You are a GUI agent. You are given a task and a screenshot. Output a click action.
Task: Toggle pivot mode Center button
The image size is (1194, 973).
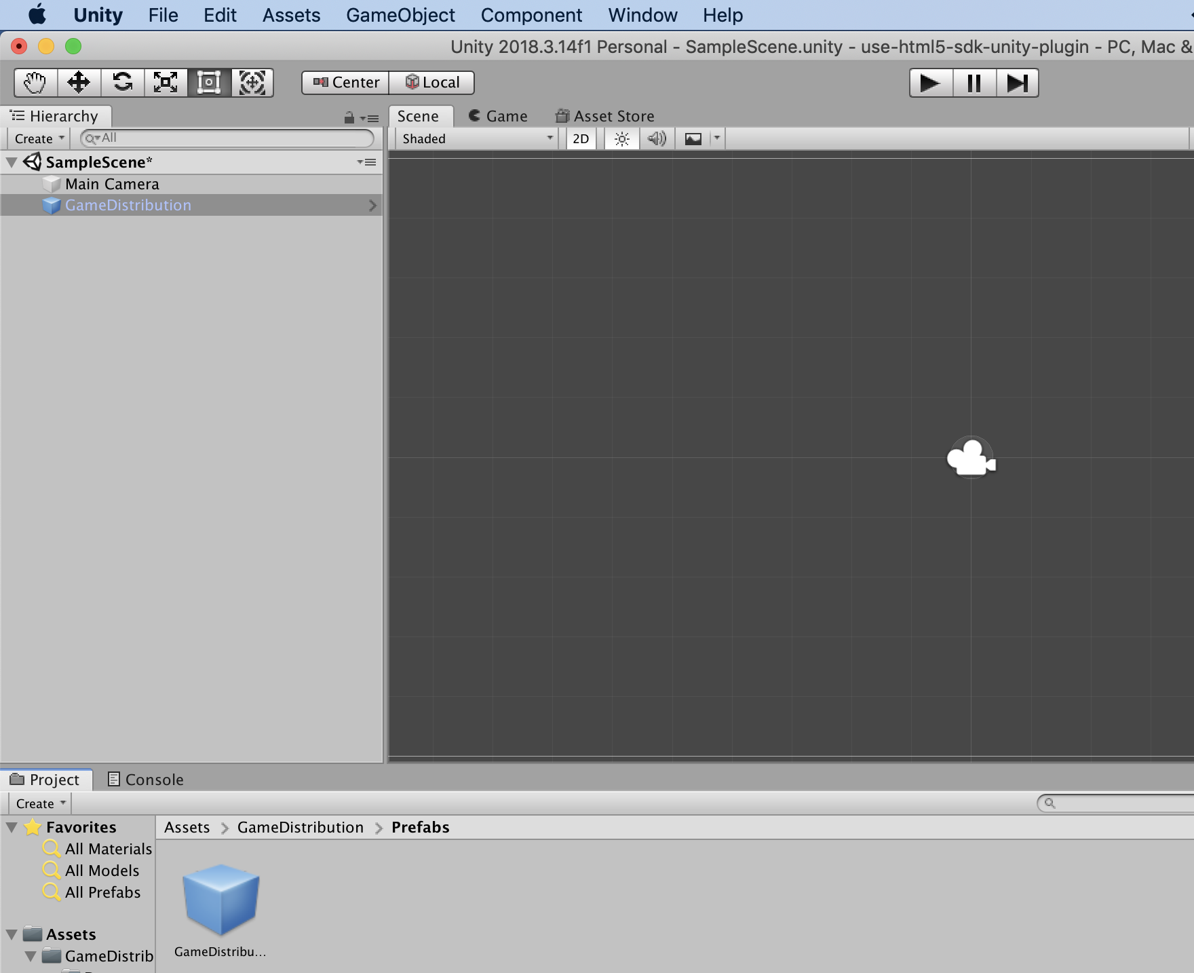point(345,83)
